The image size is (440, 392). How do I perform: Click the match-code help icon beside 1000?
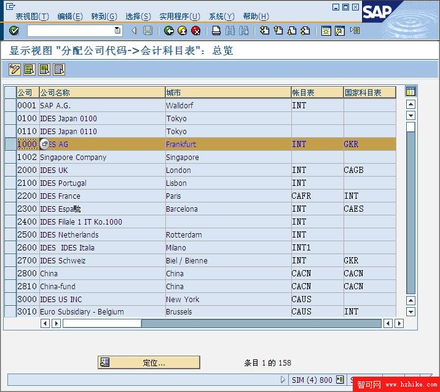(x=44, y=144)
